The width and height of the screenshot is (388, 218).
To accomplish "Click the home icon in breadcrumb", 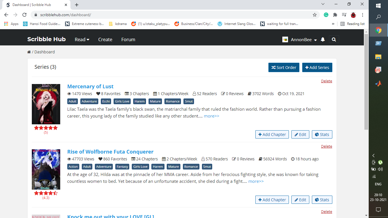I will pyautogui.click(x=29, y=52).
